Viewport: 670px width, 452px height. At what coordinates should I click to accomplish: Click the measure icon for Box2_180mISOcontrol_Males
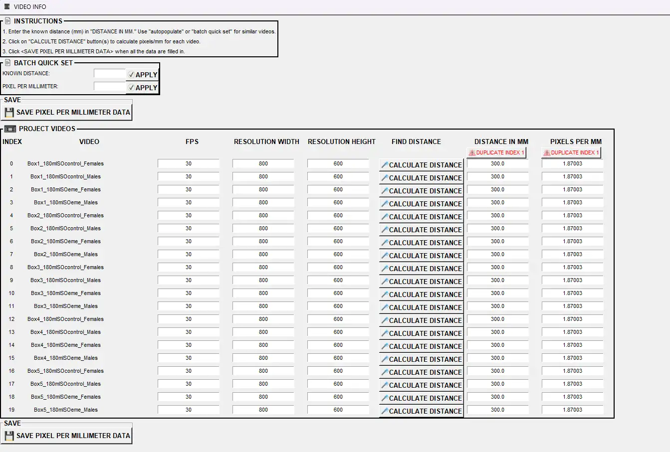click(385, 230)
